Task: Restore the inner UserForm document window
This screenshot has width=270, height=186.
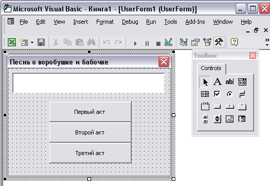Action: point(256,30)
